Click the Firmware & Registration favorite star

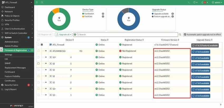(32, 50)
